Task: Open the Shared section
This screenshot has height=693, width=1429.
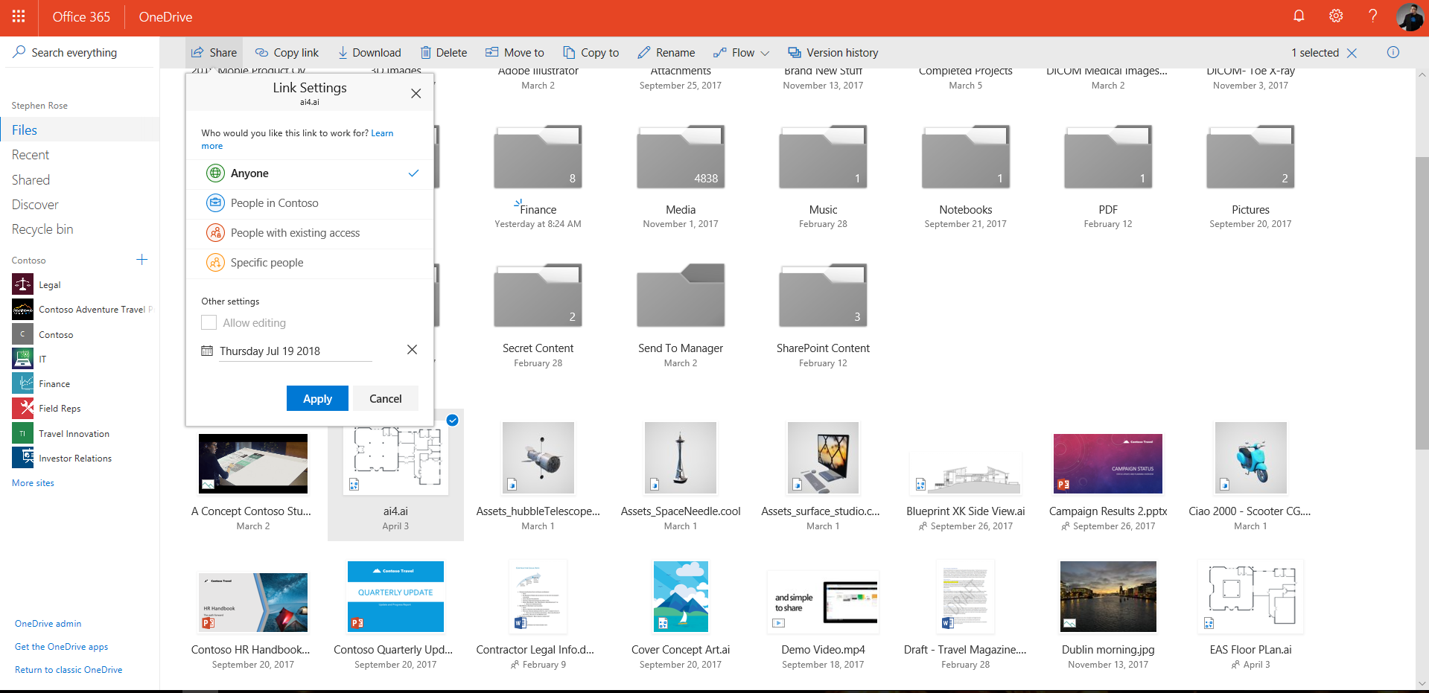Action: coord(31,179)
